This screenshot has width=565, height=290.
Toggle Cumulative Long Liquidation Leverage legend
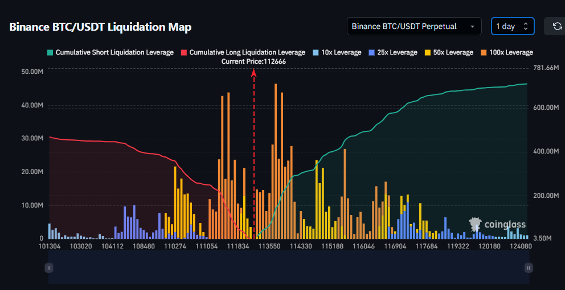[243, 52]
